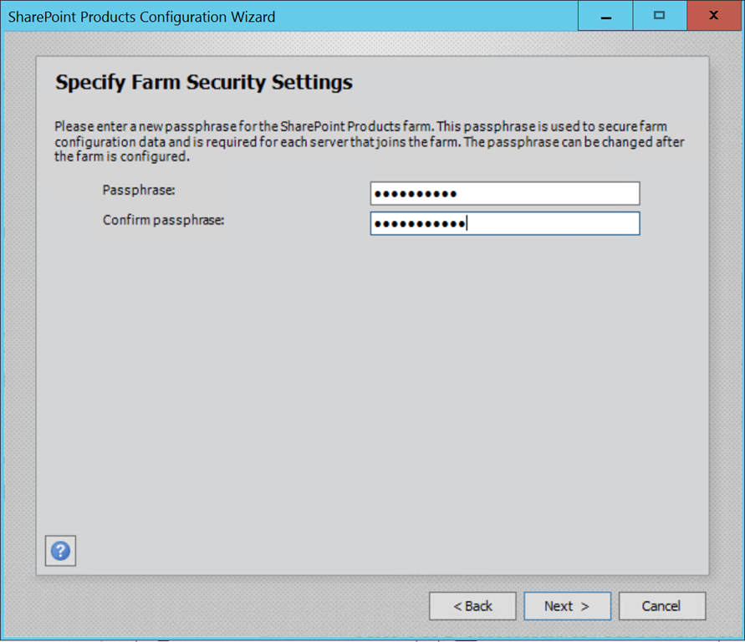Click the SharePoint Products Configuration Wizard title text
The height and width of the screenshot is (642, 745).
point(141,17)
